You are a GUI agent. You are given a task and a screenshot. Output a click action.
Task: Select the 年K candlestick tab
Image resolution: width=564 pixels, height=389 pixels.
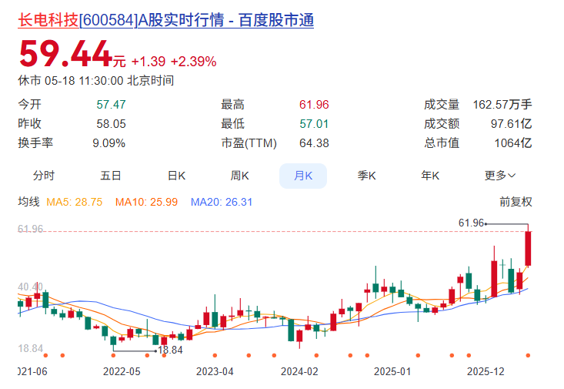[430, 176]
